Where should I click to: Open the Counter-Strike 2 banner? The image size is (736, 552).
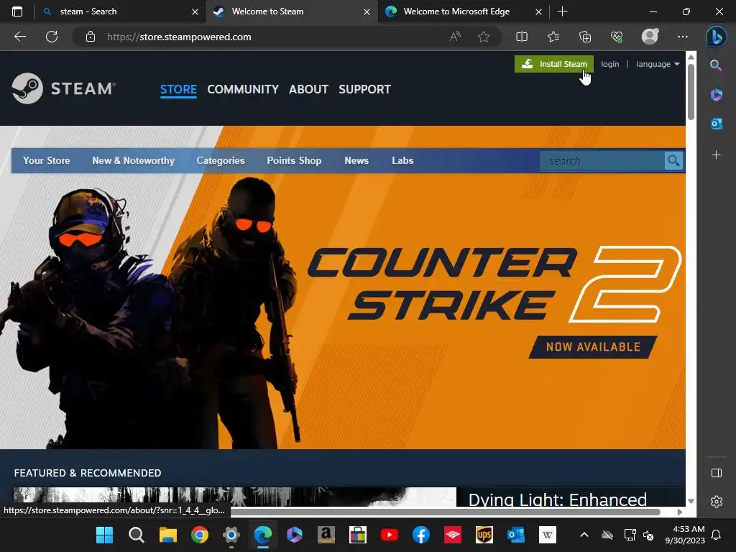343,287
